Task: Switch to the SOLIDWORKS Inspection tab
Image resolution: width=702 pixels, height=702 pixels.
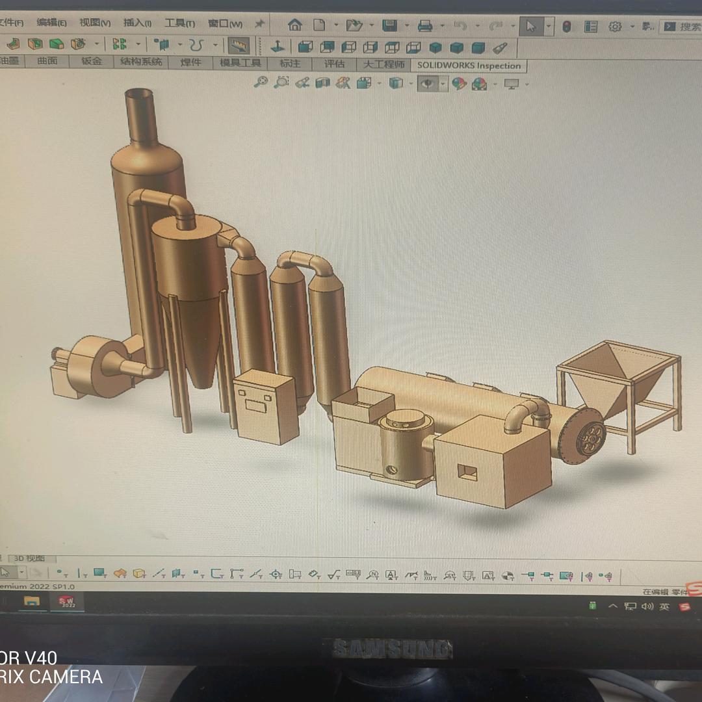Action: pyautogui.click(x=469, y=65)
